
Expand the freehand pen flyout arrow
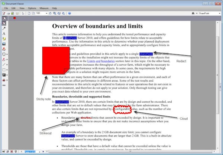tap(7, 59)
